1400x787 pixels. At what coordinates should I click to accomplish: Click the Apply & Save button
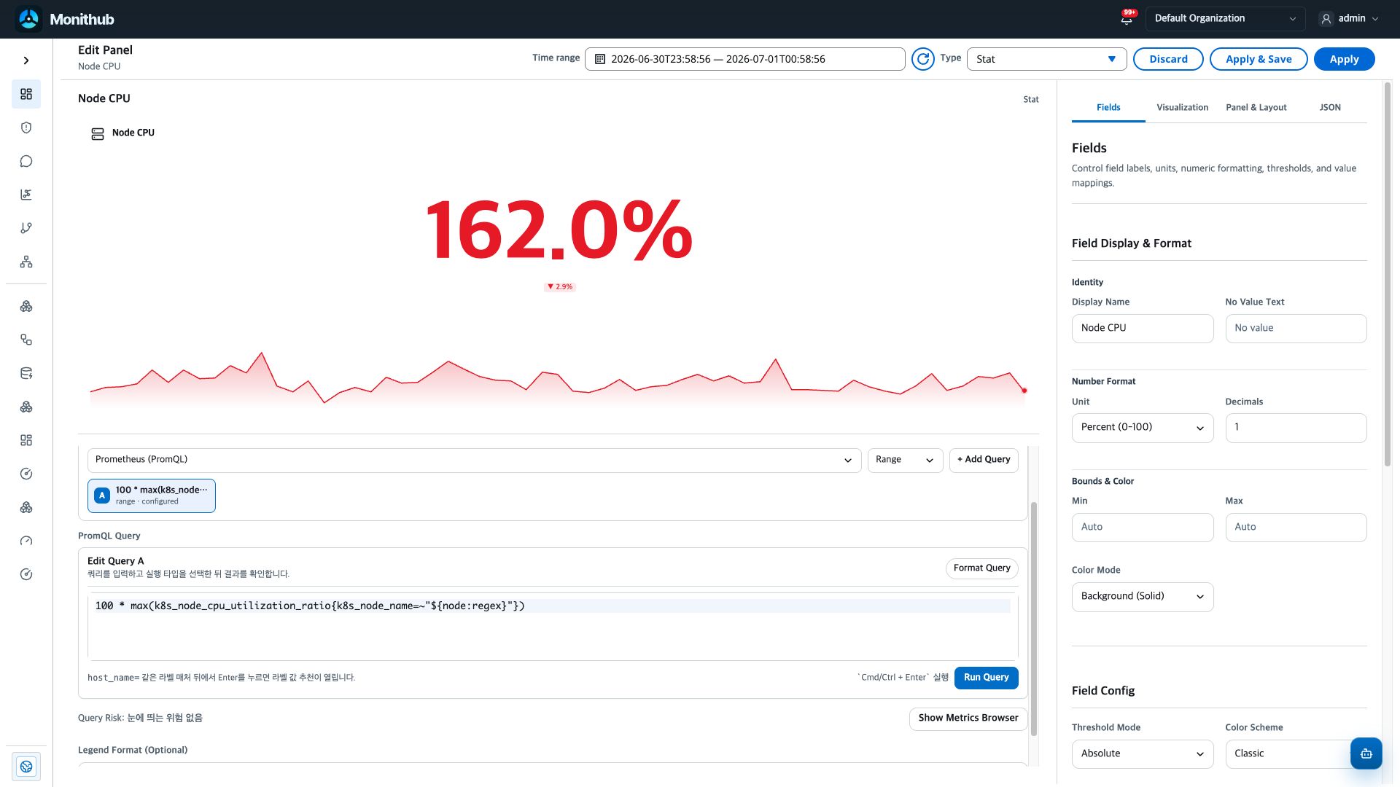1259,59
